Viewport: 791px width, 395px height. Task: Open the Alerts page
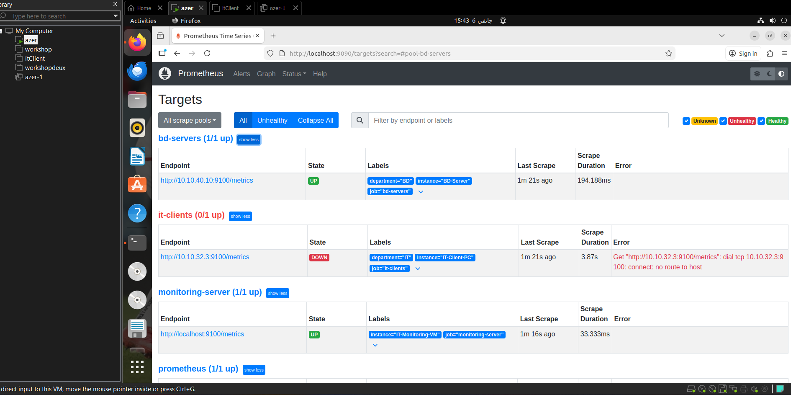241,74
